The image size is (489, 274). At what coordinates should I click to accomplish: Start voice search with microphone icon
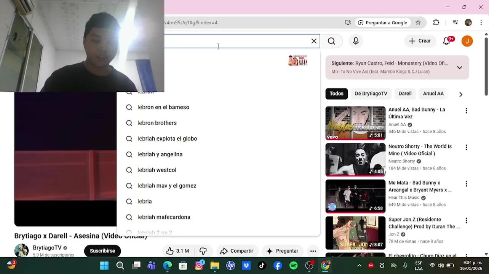[x=356, y=41]
